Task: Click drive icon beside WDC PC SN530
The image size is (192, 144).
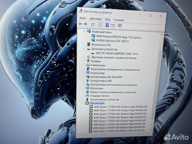Action: click(x=93, y=53)
